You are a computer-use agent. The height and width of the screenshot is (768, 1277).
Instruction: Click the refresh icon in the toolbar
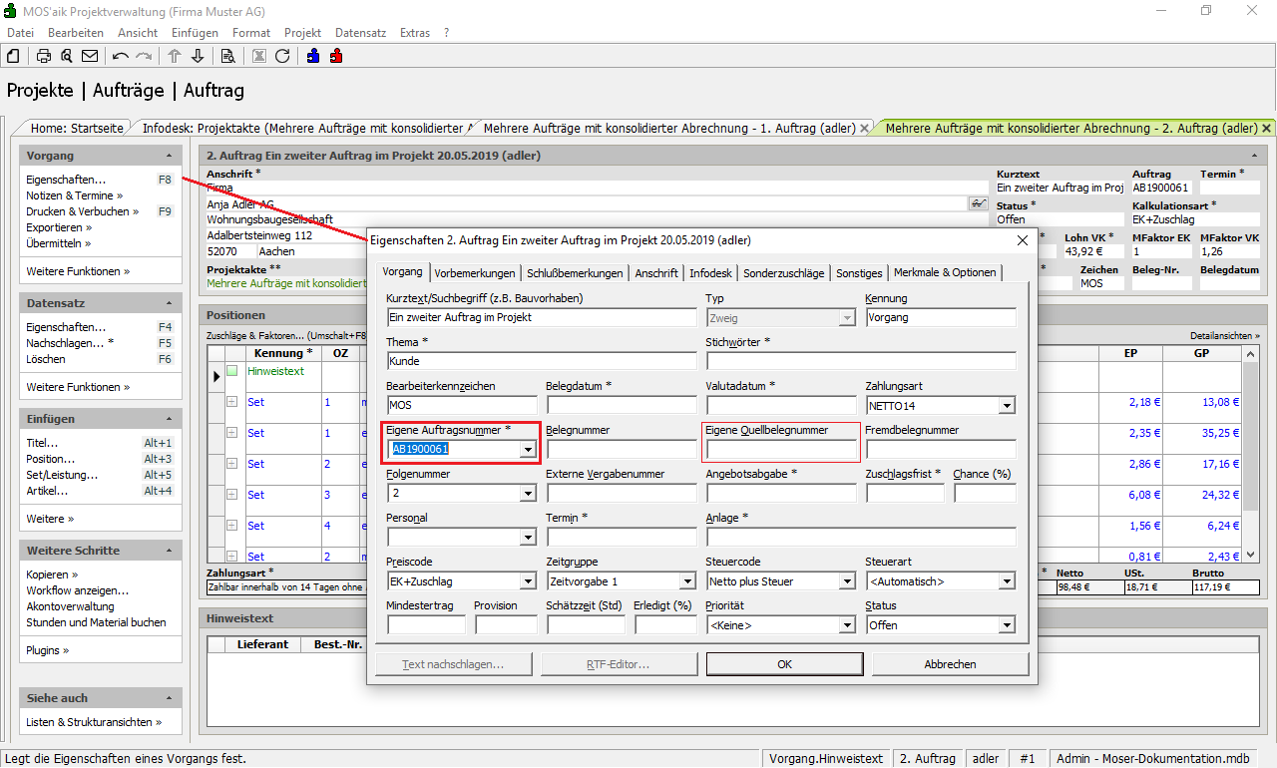coord(282,56)
